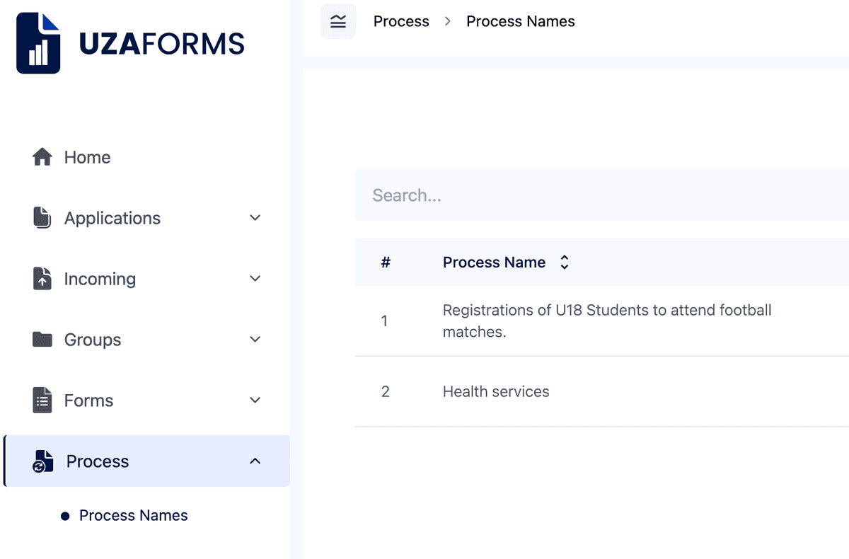Screen dimensions: 849x559
Task: Expand the Applications menu chevron
Action: point(255,218)
